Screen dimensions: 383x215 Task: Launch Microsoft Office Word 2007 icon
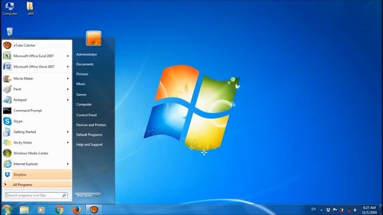[x=7, y=66]
